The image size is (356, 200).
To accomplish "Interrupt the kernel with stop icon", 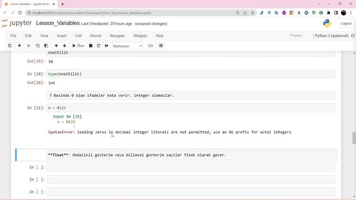I will [x=91, y=46].
